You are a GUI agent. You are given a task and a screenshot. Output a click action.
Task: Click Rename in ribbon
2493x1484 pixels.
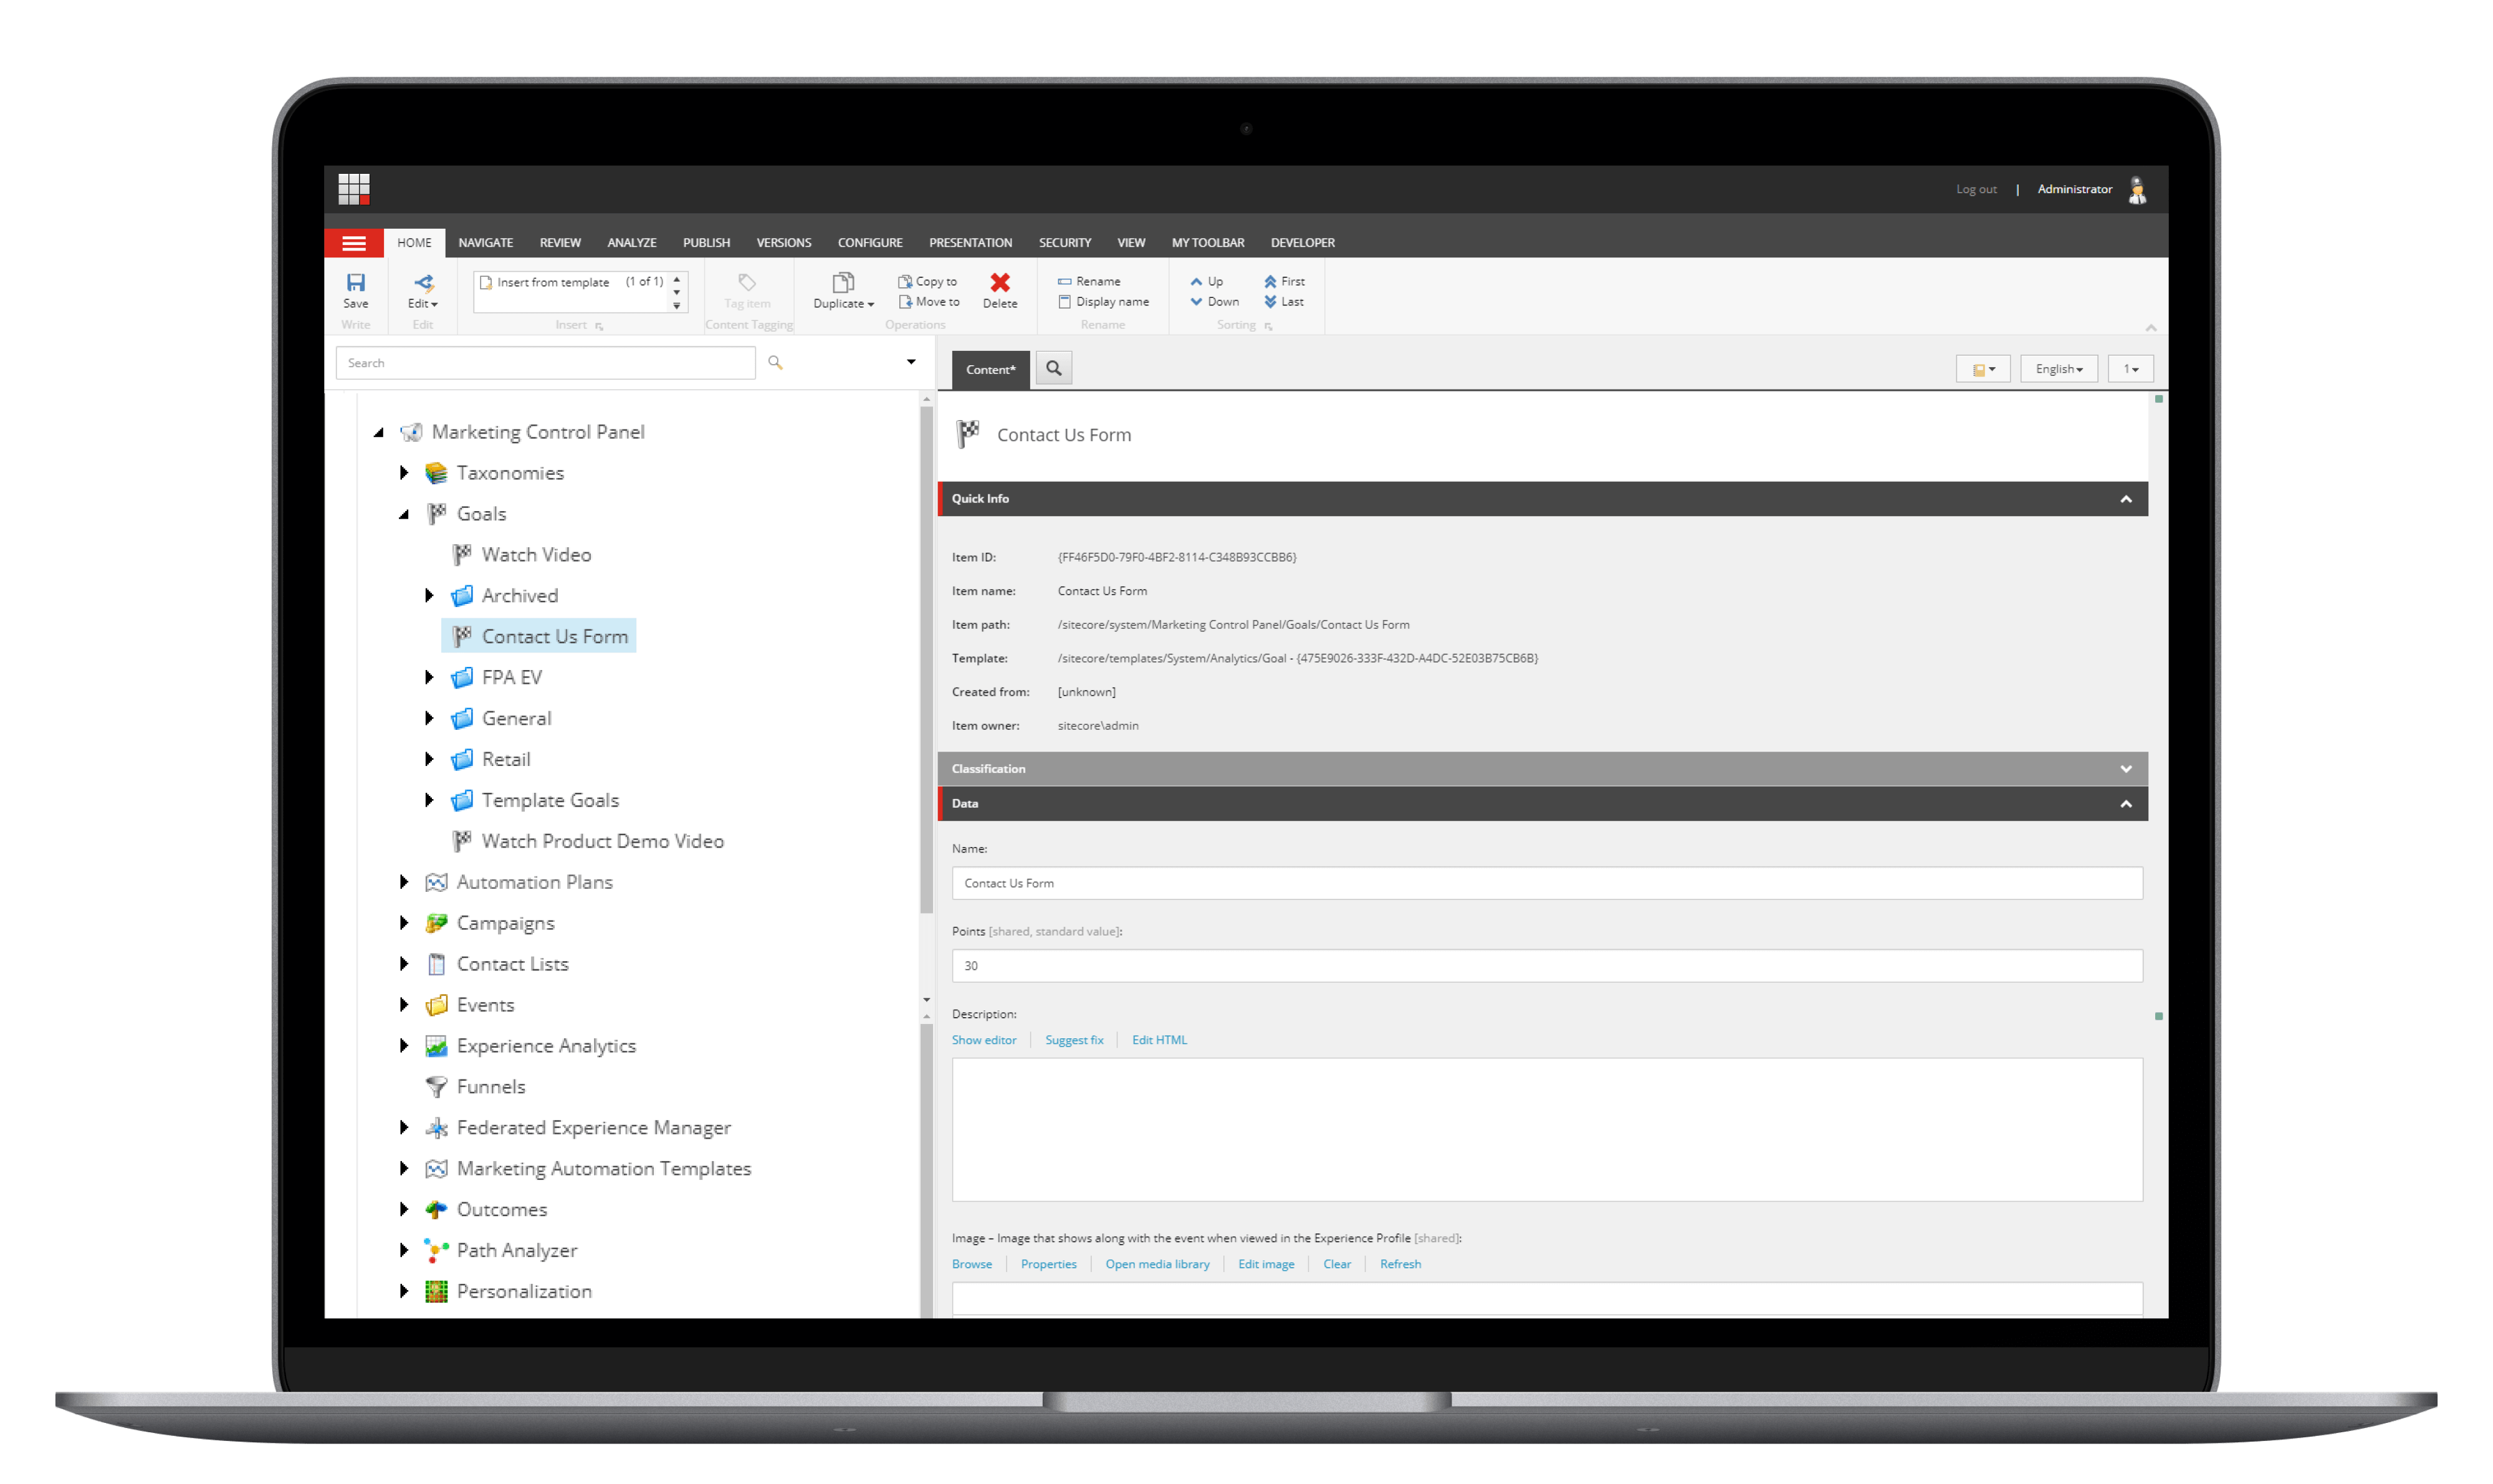coord(1088,282)
